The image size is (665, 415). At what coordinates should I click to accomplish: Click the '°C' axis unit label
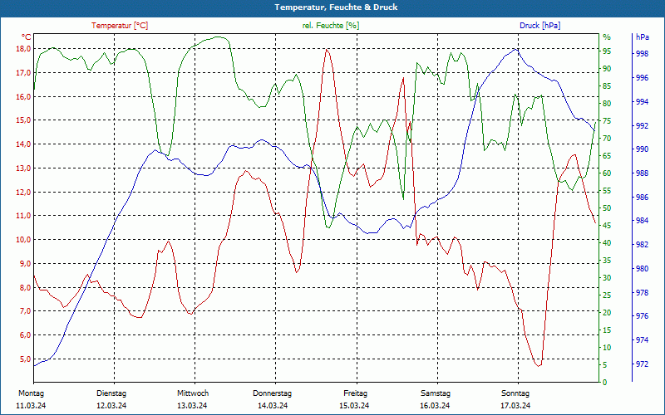27,37
